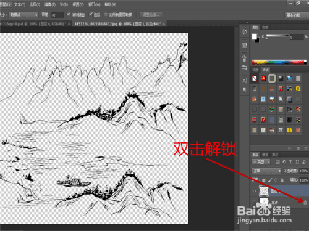Open the blend mode (正常) dropdown
This screenshot has height=231, width=309.
(266, 171)
